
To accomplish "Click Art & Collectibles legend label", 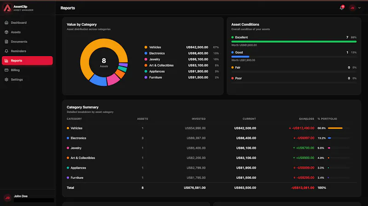I will pos(161,65).
